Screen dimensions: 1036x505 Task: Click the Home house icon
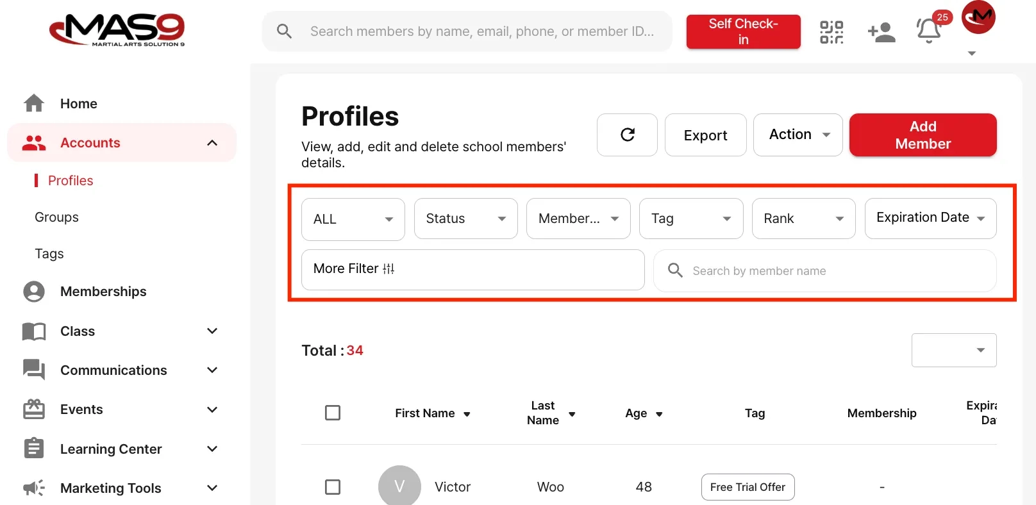tap(34, 103)
